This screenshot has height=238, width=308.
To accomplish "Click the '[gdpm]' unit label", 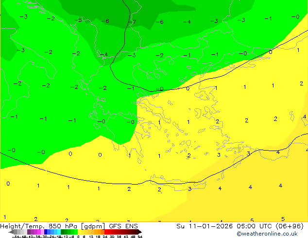I will 93,226.
